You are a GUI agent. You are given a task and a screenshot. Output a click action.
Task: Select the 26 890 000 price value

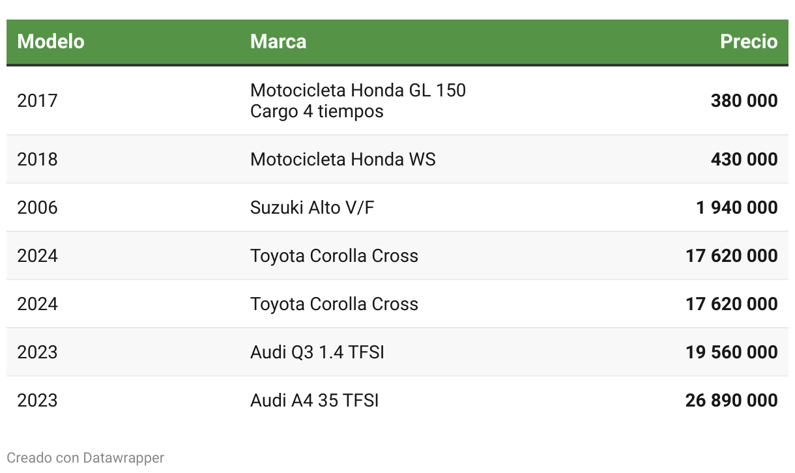coord(731,401)
